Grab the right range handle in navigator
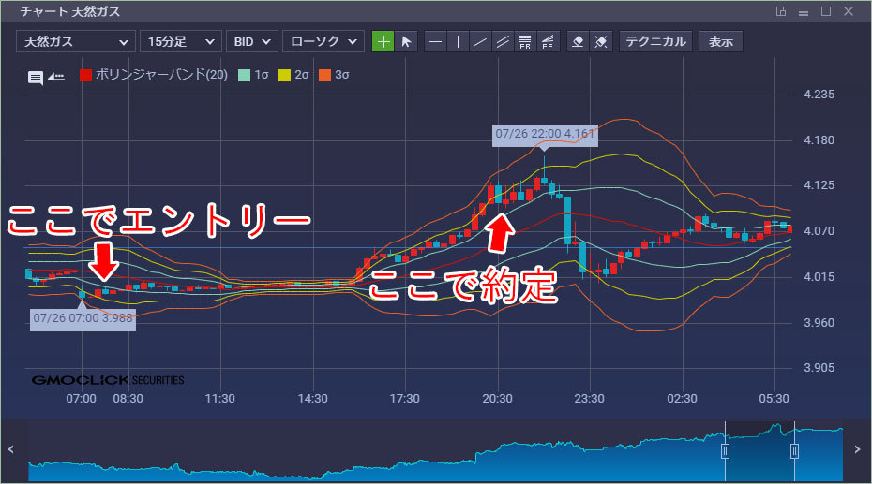The height and width of the screenshot is (484, 872). tap(795, 451)
